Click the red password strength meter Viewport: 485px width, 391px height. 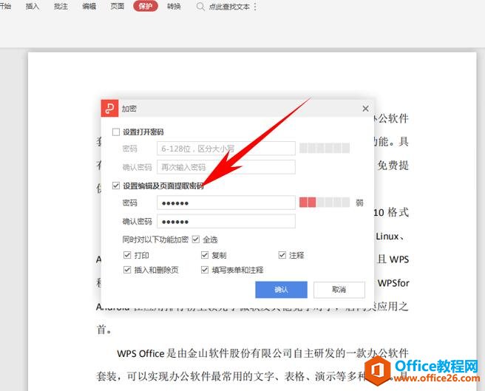325,203
